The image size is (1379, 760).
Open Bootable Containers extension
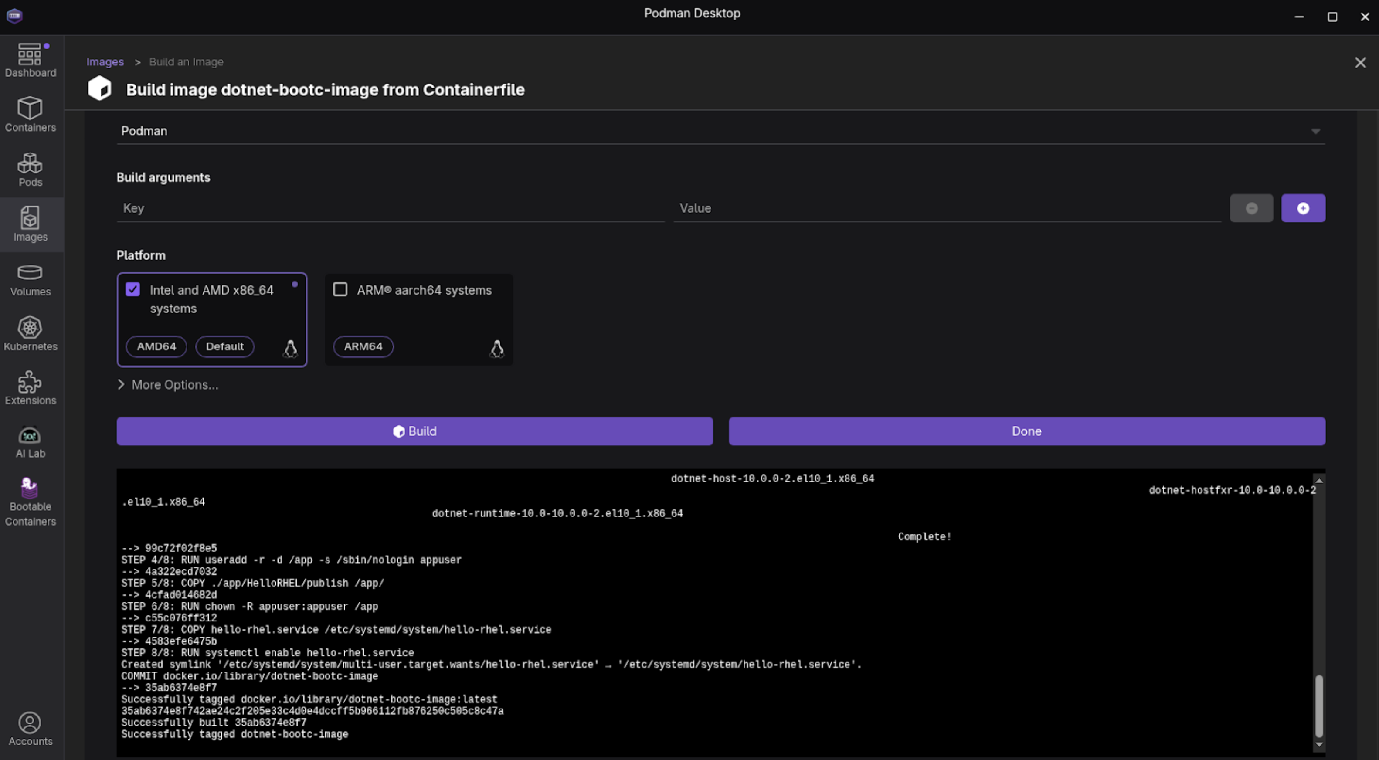[30, 502]
